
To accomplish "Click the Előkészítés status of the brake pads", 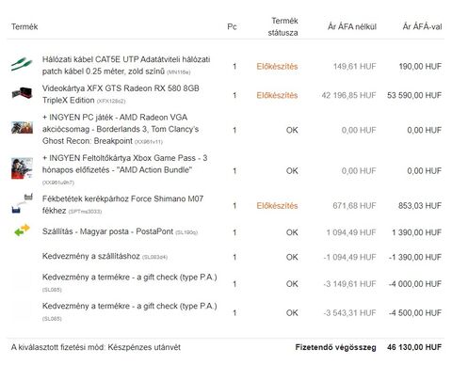I will coord(277,206).
